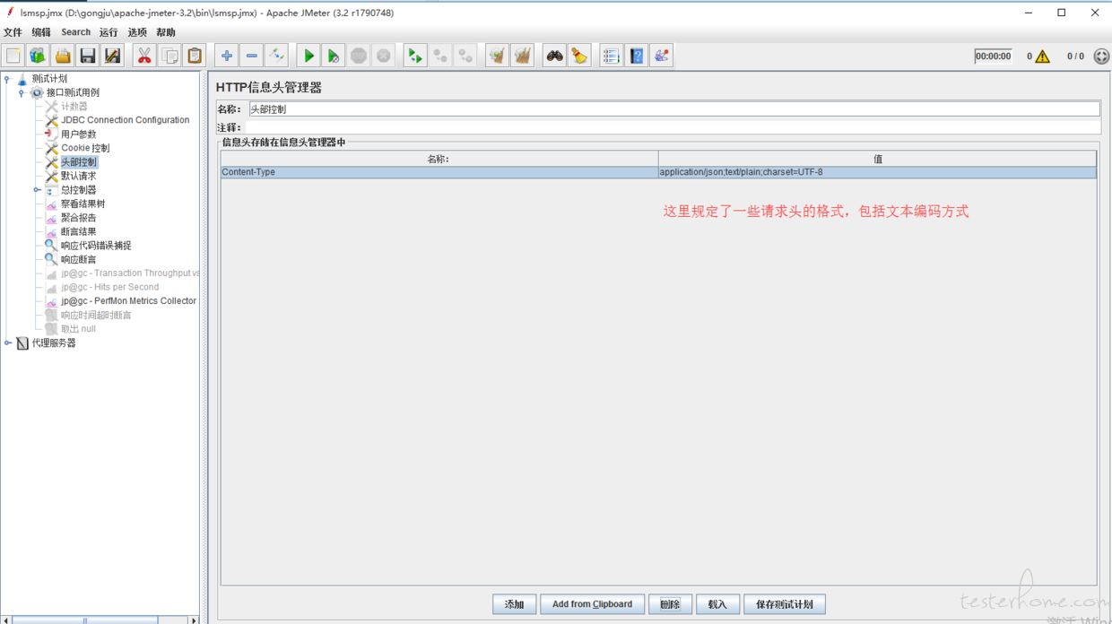Click the 名称 column header

[x=439, y=159]
